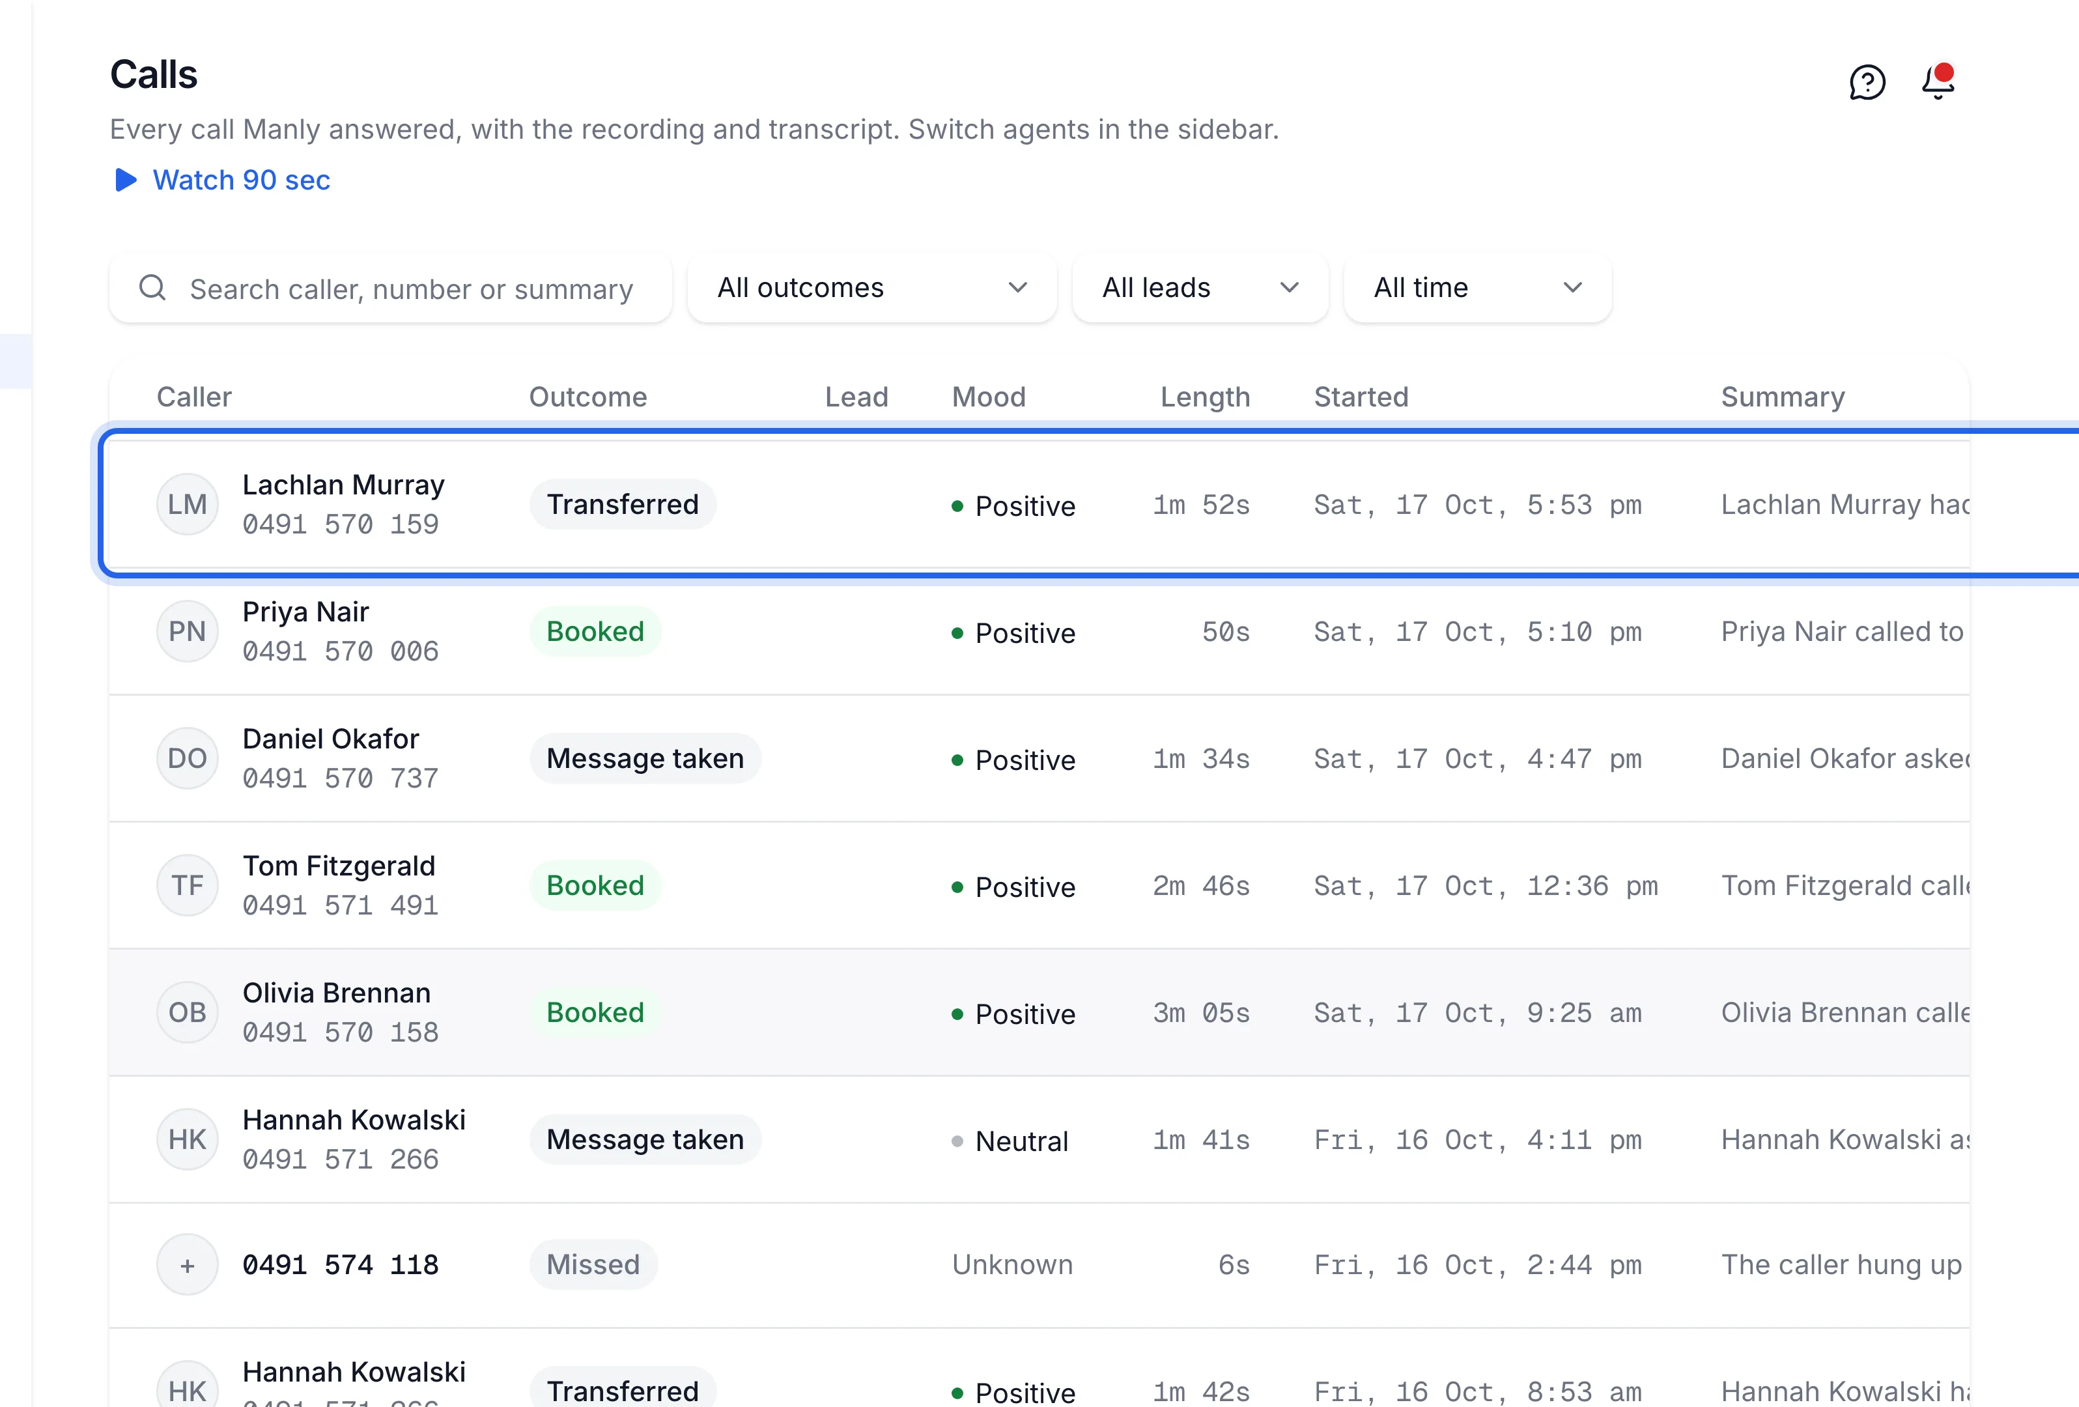Viewport: 2079px width, 1407px height.
Task: Click the 2m 46s call length
Action: 1202,885
